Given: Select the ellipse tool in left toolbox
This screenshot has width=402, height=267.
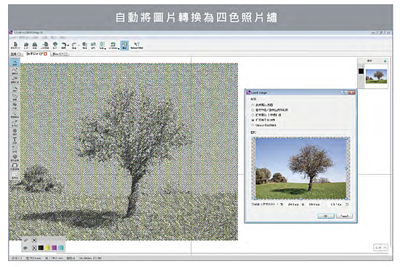Looking at the screenshot, I should tap(15, 96).
